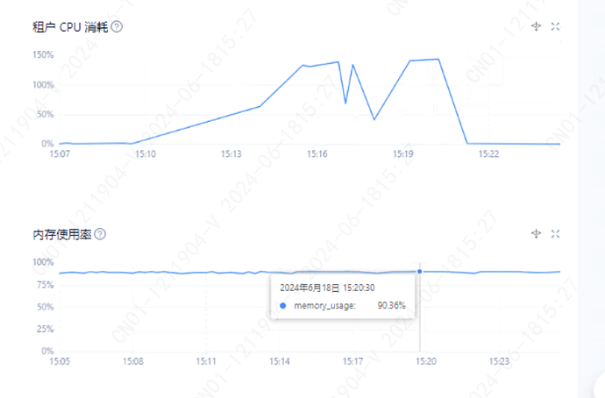Expand the CPU chart to fullscreen
Viewport: 605px width, 398px height.
tap(555, 26)
